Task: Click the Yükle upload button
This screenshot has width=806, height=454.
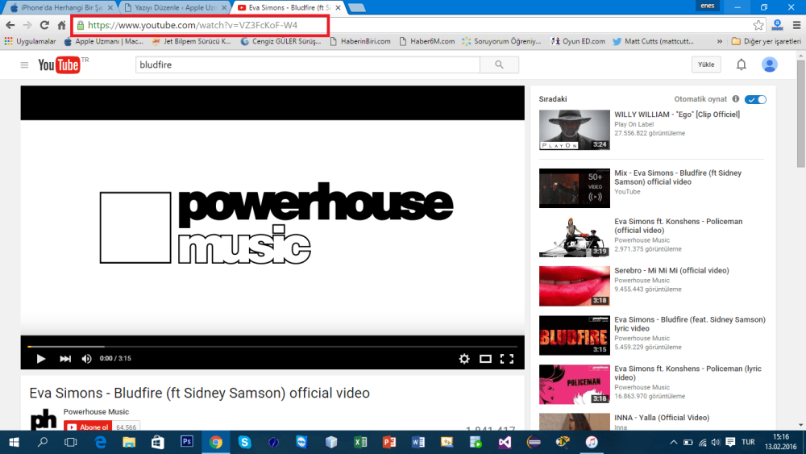Action: pos(706,65)
